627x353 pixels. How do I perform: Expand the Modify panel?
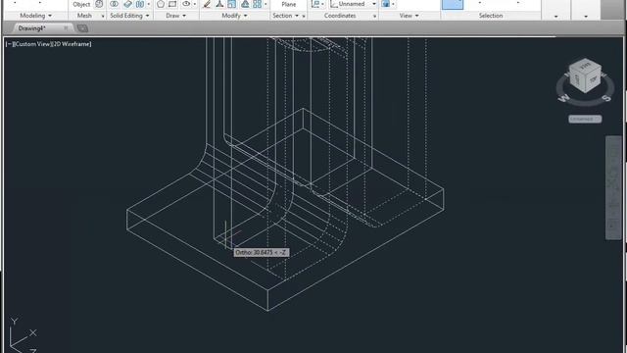click(234, 16)
